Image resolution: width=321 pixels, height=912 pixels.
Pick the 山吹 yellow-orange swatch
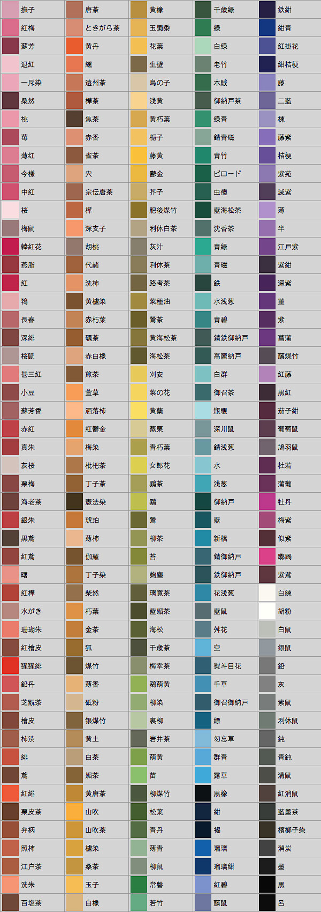[74, 812]
